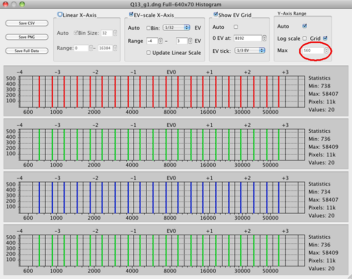Enable Auto checkbox in Show EV Grid
The height and width of the screenshot is (279, 352).
click(x=236, y=27)
